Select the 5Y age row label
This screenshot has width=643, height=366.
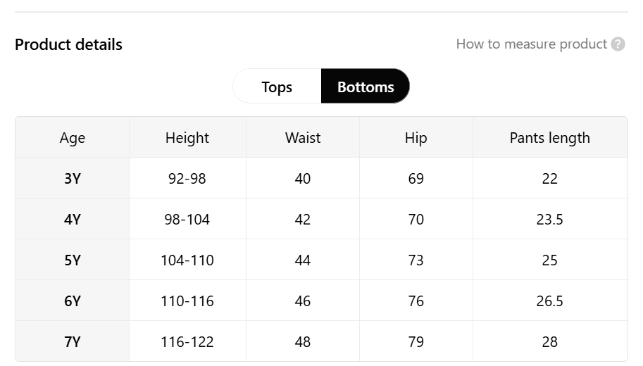(x=72, y=260)
